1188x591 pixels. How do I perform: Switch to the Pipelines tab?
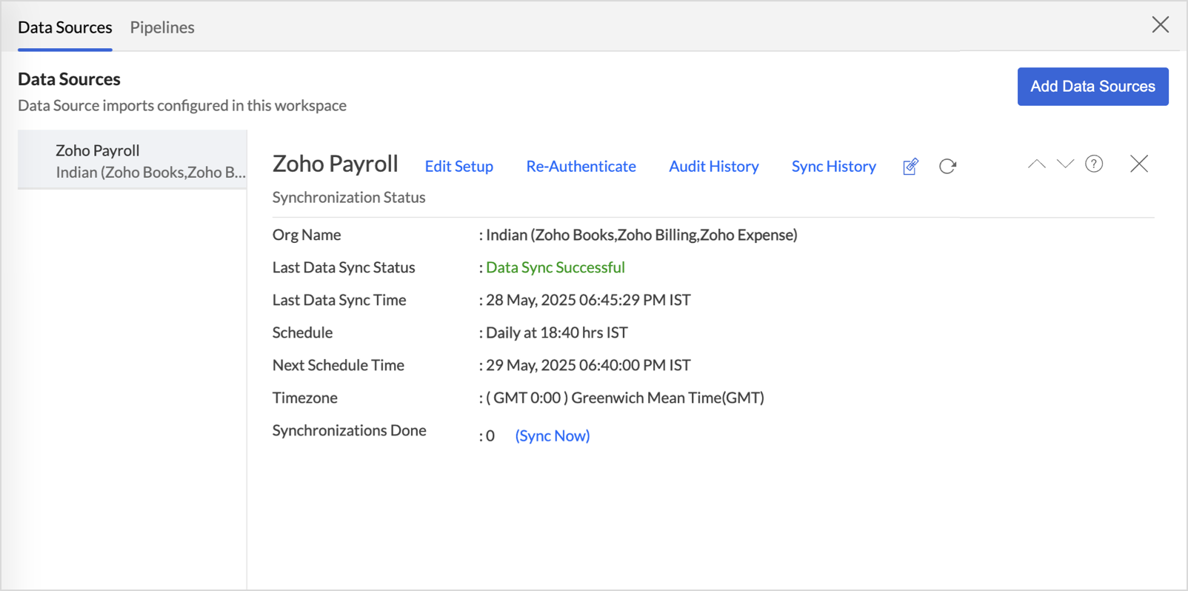pos(162,27)
